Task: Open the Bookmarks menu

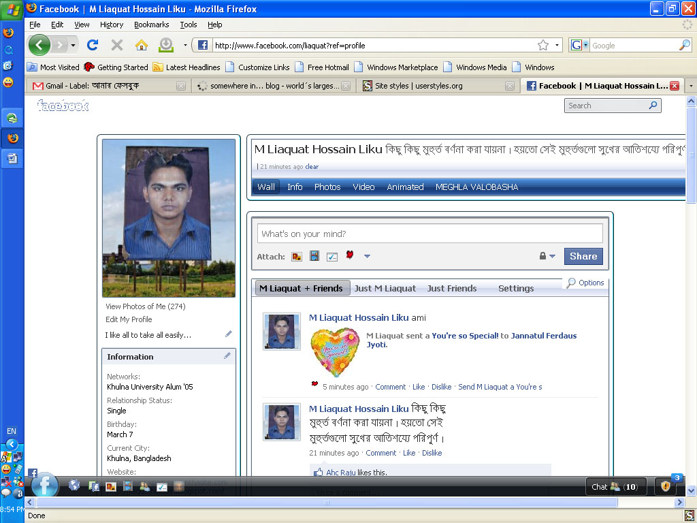Action: 152,25
